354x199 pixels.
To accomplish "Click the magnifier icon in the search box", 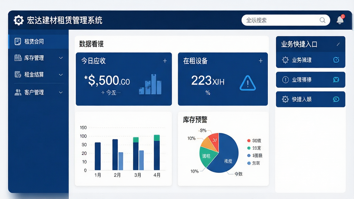I will pos(323,20).
